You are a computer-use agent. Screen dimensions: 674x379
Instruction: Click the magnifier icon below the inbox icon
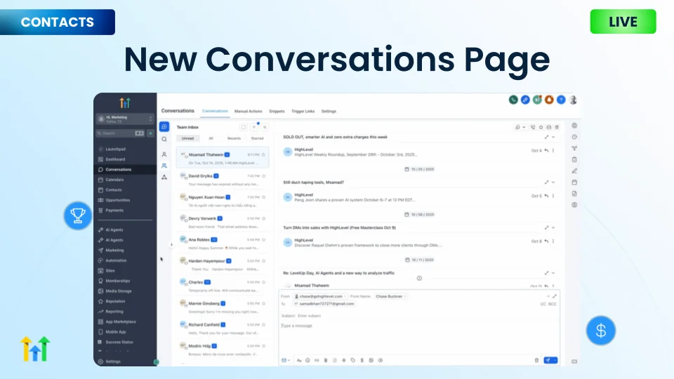(x=164, y=139)
